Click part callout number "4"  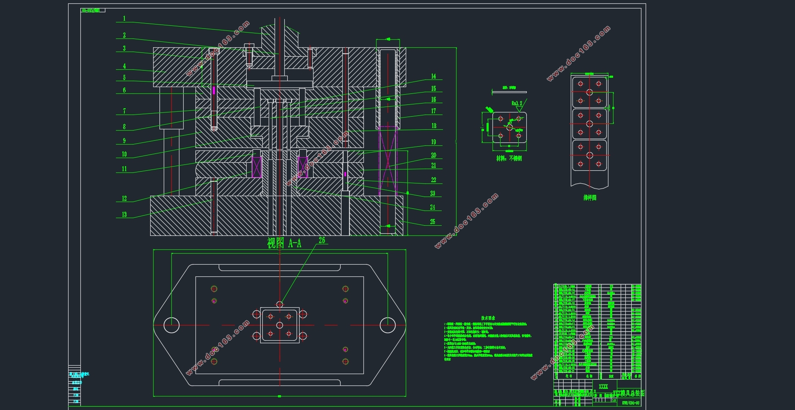[x=124, y=66]
